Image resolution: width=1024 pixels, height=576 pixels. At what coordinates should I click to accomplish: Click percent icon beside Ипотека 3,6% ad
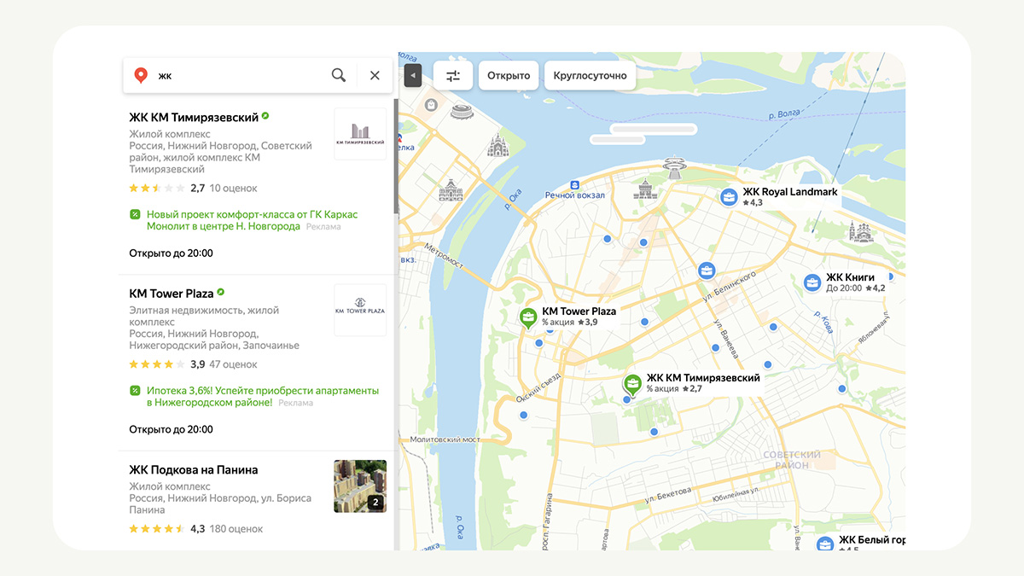135,391
